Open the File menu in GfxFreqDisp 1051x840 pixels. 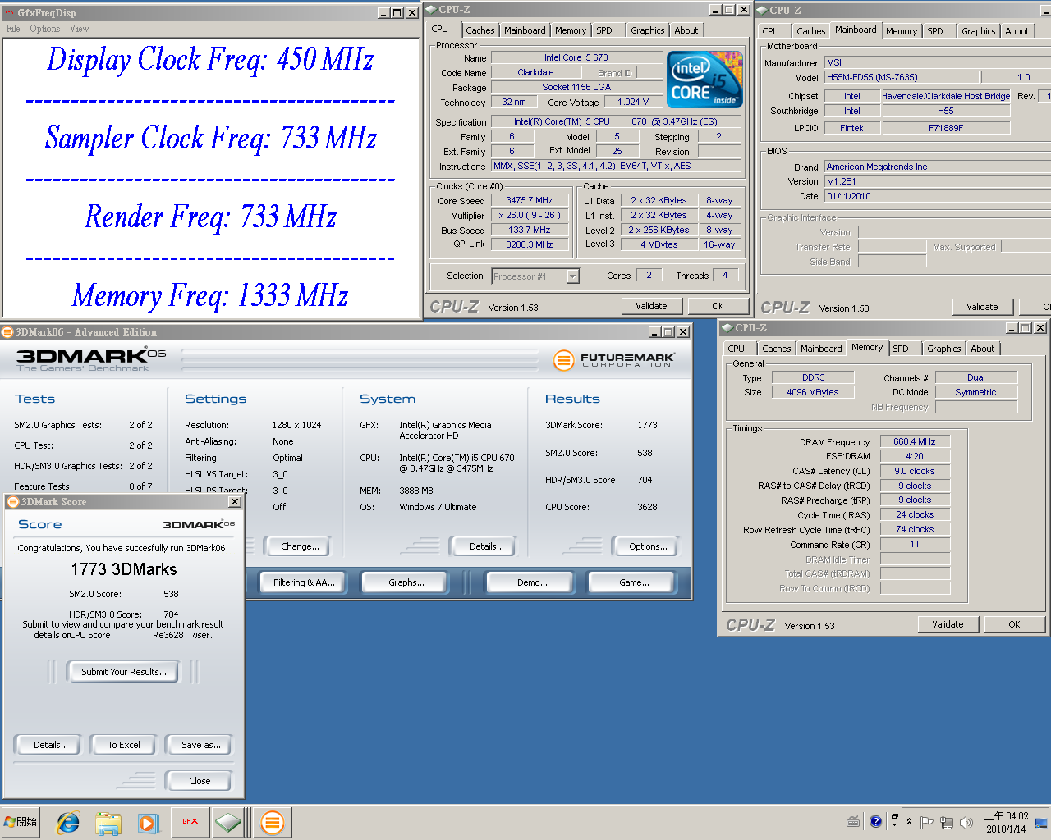point(13,29)
